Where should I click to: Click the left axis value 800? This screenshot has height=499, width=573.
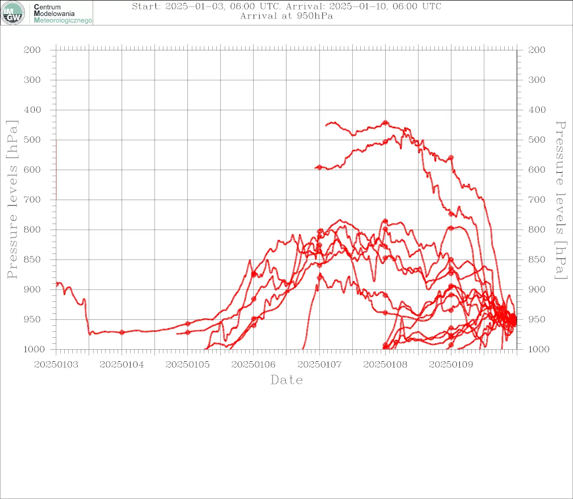32,230
